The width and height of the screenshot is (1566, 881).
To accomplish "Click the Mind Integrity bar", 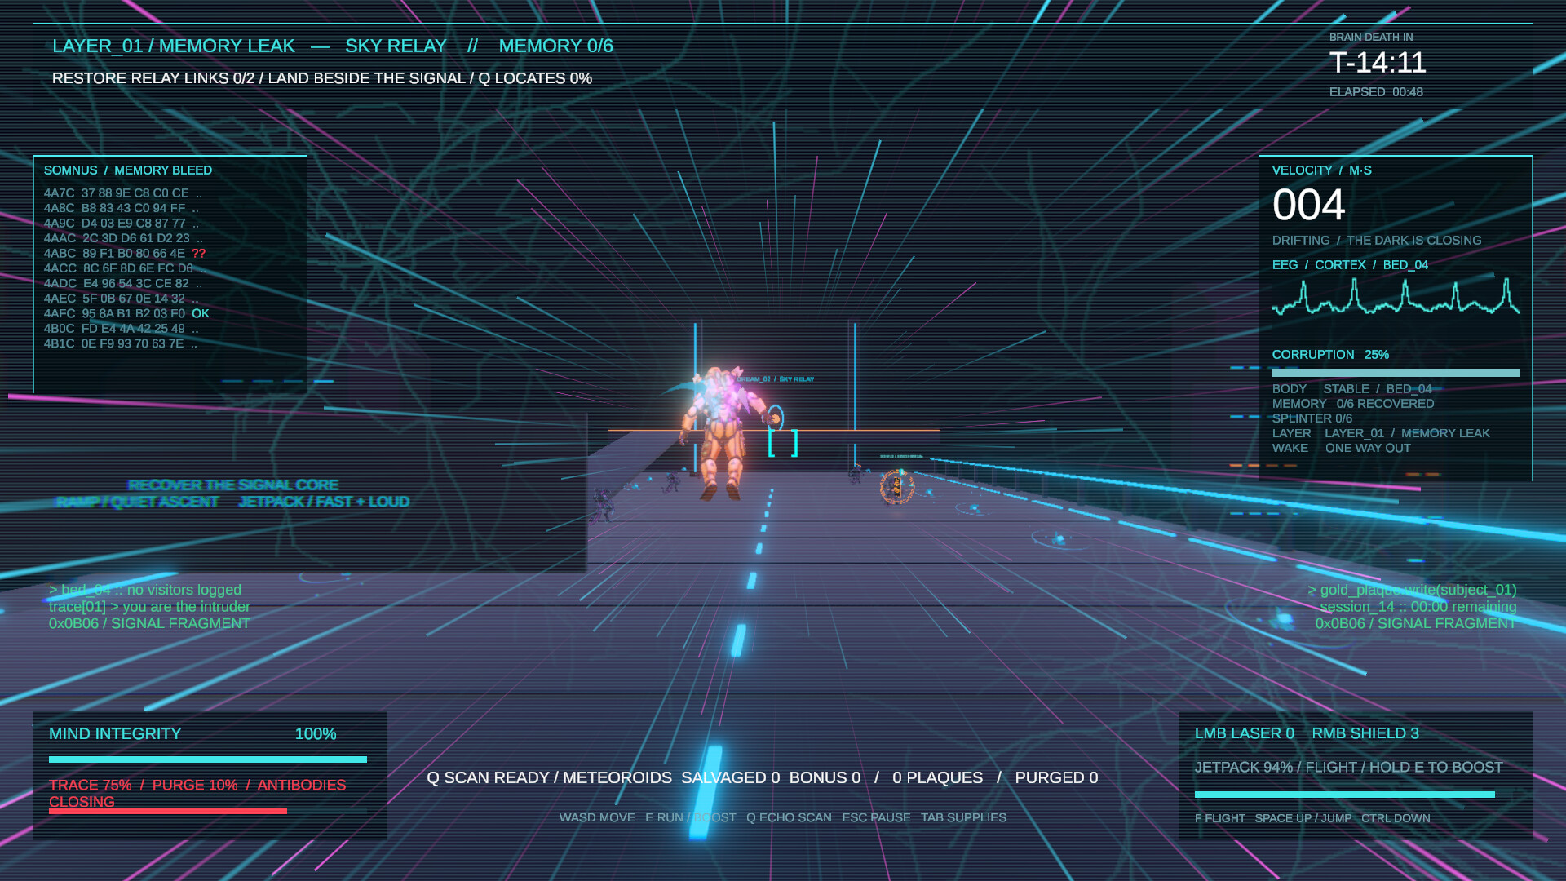I will (x=208, y=759).
